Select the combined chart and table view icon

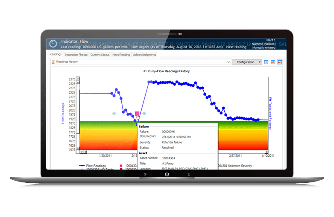[272, 62]
